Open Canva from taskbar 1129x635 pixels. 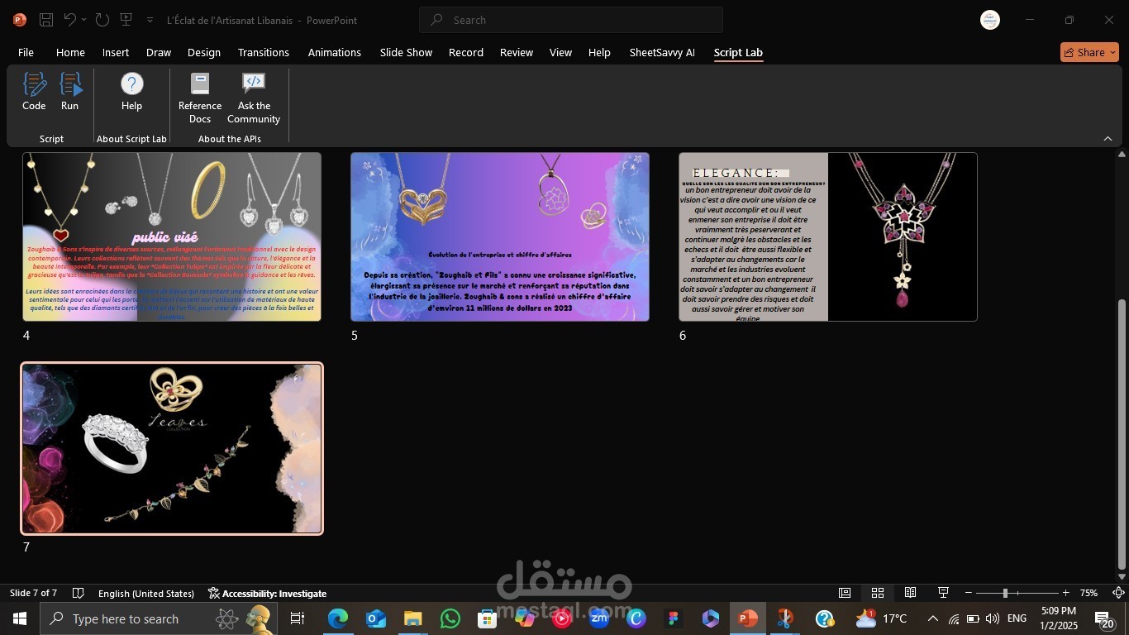point(636,618)
